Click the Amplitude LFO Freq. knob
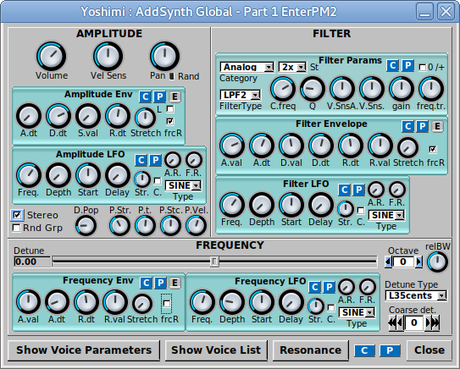The height and width of the screenshot is (369, 460). [x=29, y=175]
